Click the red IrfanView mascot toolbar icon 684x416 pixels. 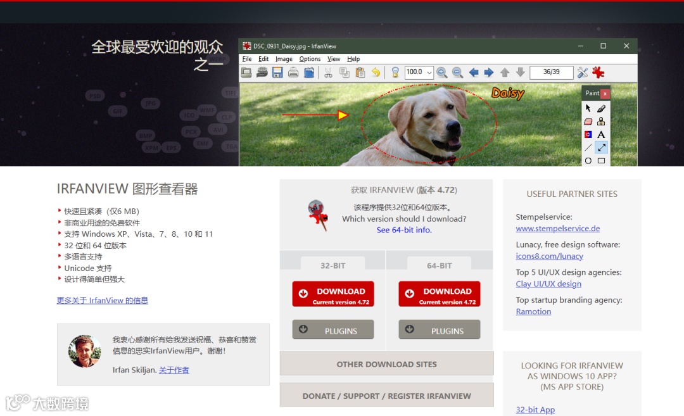(598, 72)
